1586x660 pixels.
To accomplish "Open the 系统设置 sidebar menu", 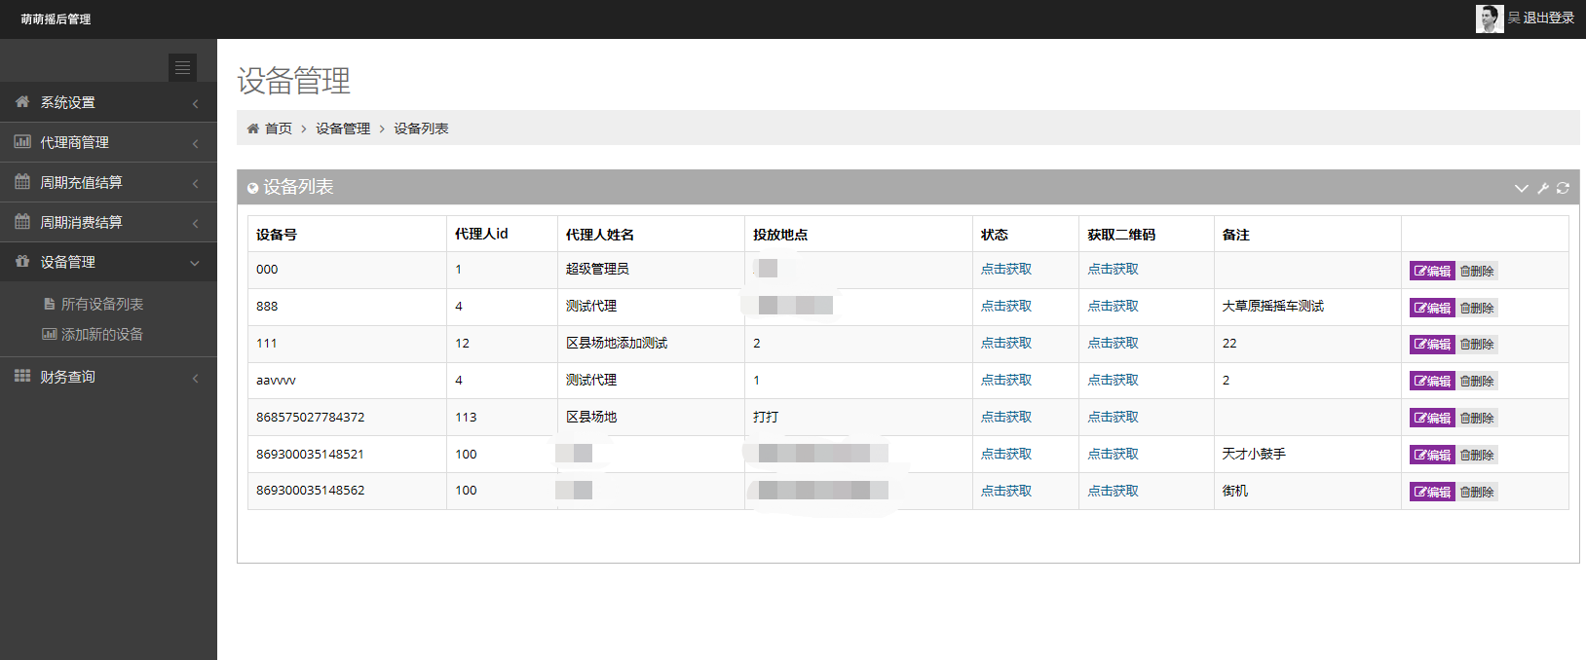I will [108, 102].
